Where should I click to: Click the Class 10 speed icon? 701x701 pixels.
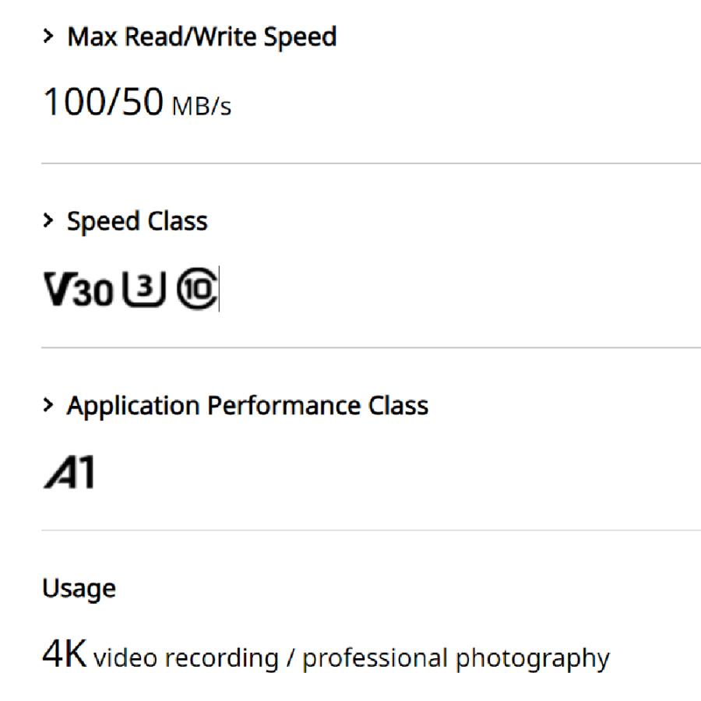tap(196, 289)
